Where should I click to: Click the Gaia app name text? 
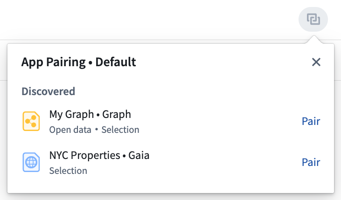(139, 155)
